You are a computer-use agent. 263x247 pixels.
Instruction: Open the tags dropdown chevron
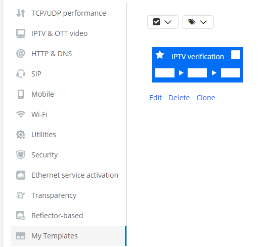coord(203,22)
